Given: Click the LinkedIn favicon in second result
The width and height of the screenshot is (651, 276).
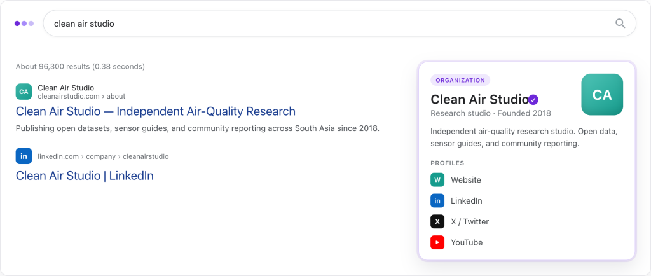Looking at the screenshot, I should coord(24,156).
